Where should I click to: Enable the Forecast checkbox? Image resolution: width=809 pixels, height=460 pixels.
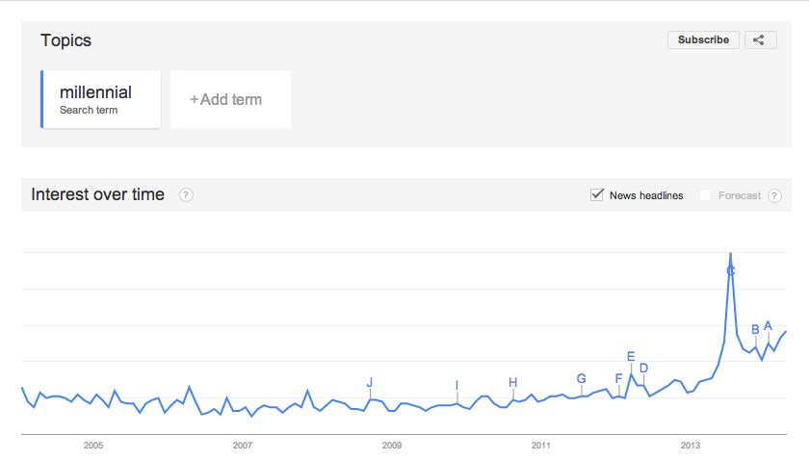point(705,195)
